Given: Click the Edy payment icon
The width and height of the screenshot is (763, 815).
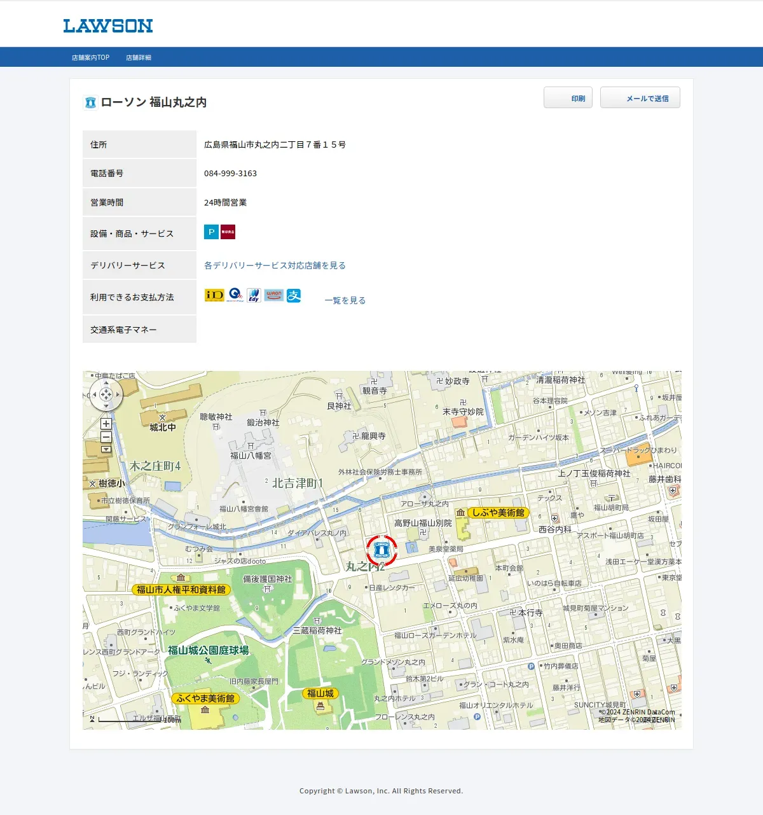Looking at the screenshot, I should coord(254,295).
